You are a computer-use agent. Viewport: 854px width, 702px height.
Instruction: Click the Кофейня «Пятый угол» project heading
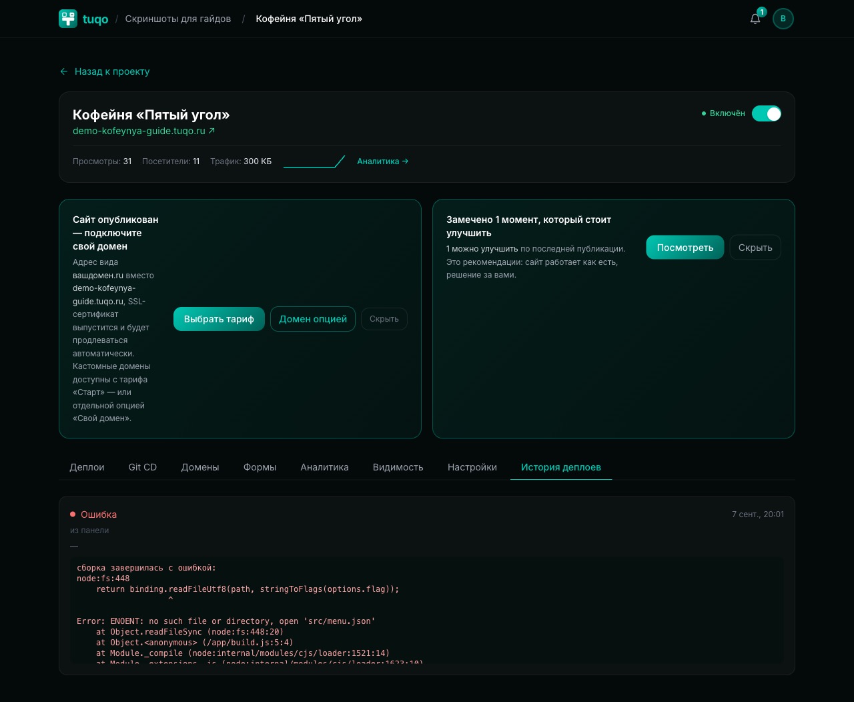click(151, 115)
